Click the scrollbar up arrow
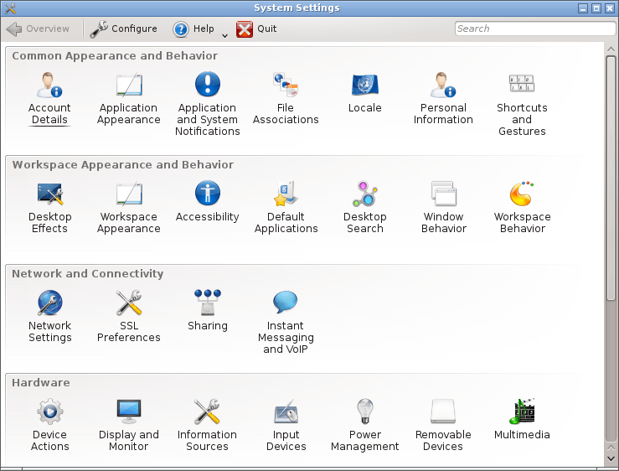 coord(611,49)
